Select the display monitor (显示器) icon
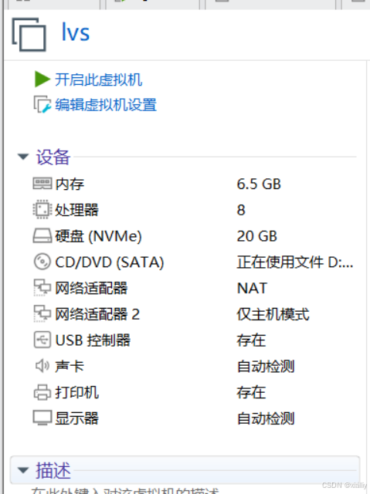The width and height of the screenshot is (370, 494). click(x=42, y=418)
